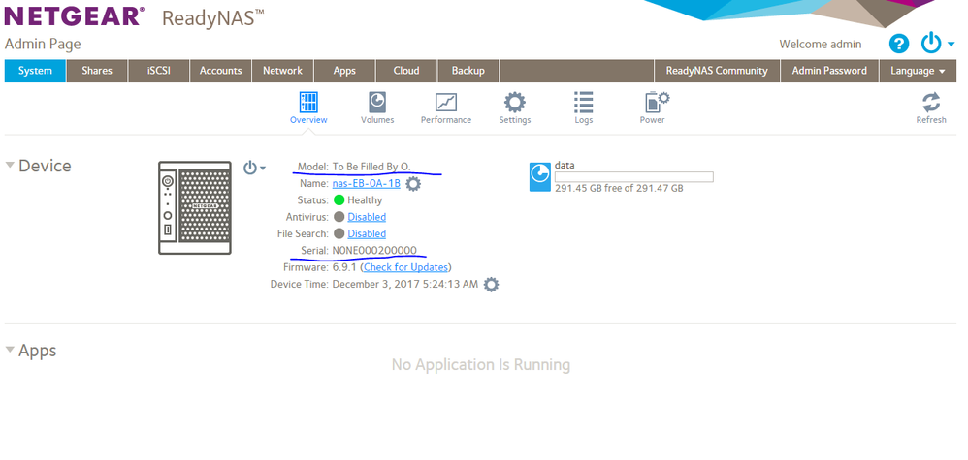Toggle Antivirus via the Disabled link
The width and height of the screenshot is (968, 460).
coord(367,217)
